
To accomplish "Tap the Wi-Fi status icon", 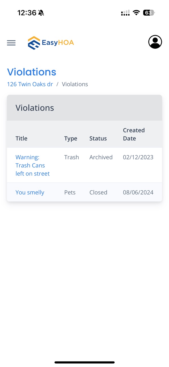I will [136, 13].
